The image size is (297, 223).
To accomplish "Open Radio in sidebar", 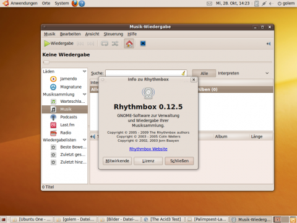I will (64, 133).
